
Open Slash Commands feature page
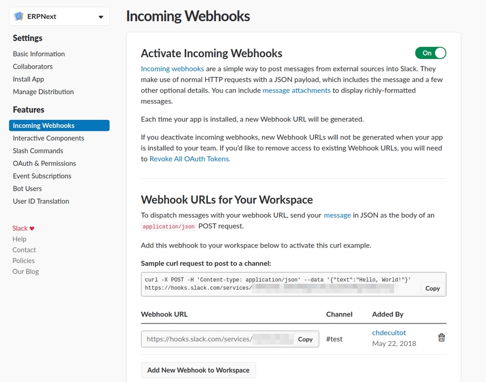[x=38, y=151]
